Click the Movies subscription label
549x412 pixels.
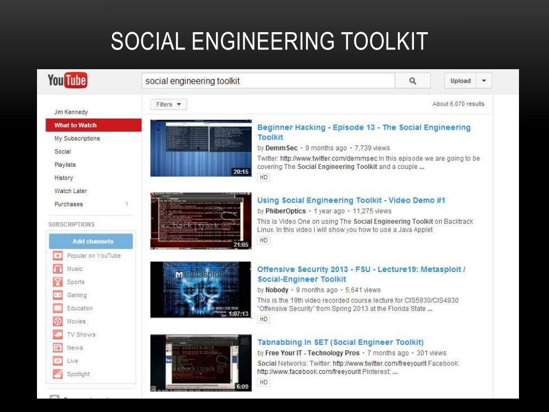tap(76, 321)
